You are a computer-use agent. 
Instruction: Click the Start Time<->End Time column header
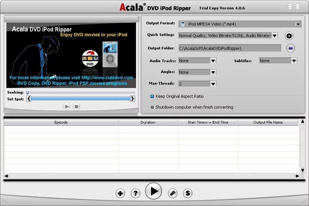tap(208, 122)
